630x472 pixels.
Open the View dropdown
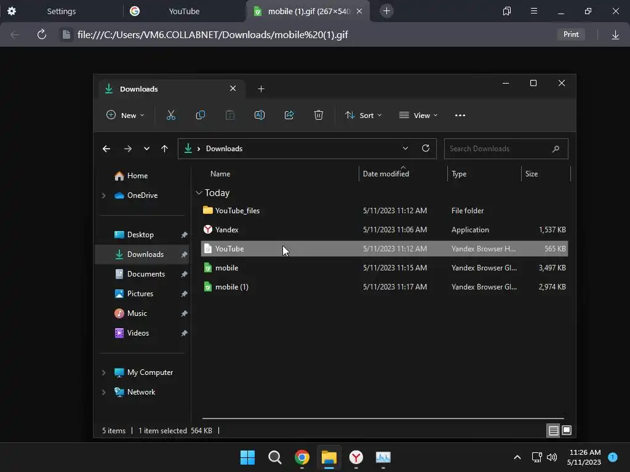pos(418,115)
